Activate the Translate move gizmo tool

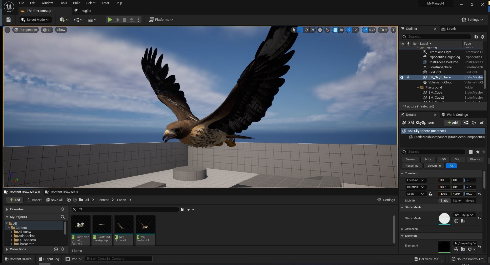click(x=300, y=30)
